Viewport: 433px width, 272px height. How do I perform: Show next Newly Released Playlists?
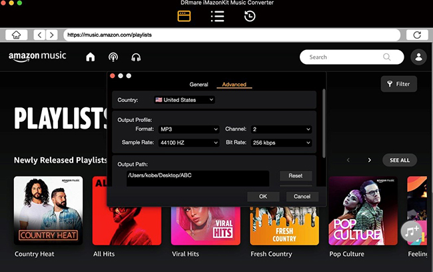[x=369, y=160]
